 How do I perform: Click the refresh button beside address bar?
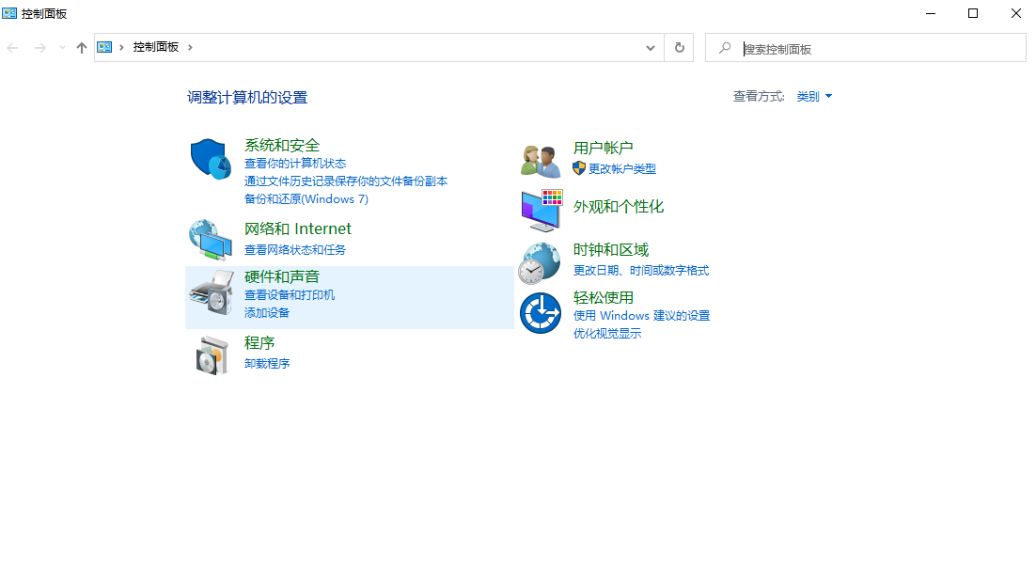[x=679, y=47]
